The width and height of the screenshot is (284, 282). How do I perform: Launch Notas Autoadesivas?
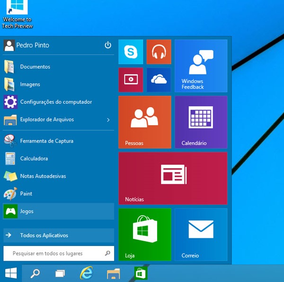(x=59, y=176)
